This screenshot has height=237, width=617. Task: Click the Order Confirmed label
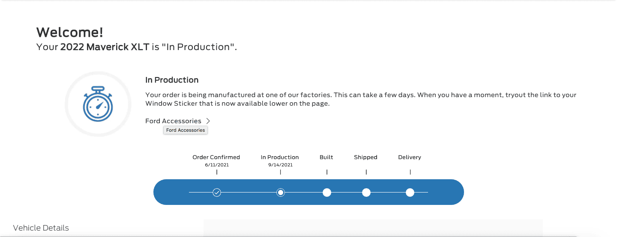coord(216,157)
